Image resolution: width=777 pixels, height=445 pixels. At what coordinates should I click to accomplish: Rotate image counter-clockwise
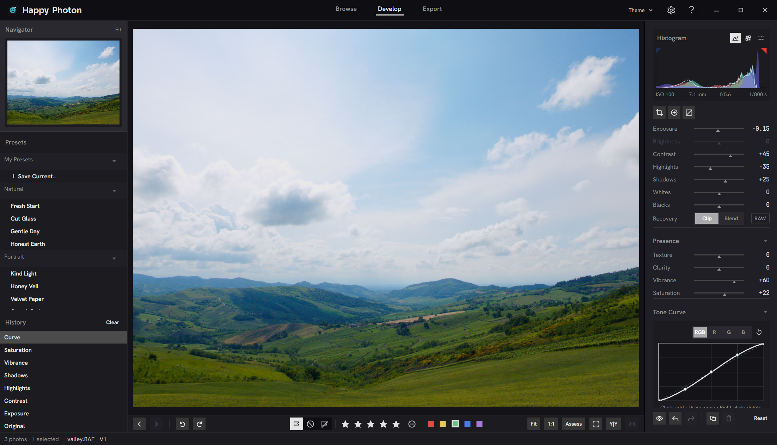click(182, 424)
